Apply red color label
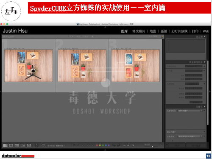212x159 pixels. coord(97,145)
